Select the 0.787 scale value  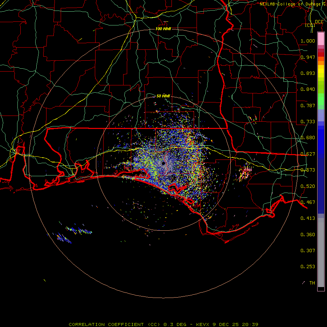click(x=308, y=105)
